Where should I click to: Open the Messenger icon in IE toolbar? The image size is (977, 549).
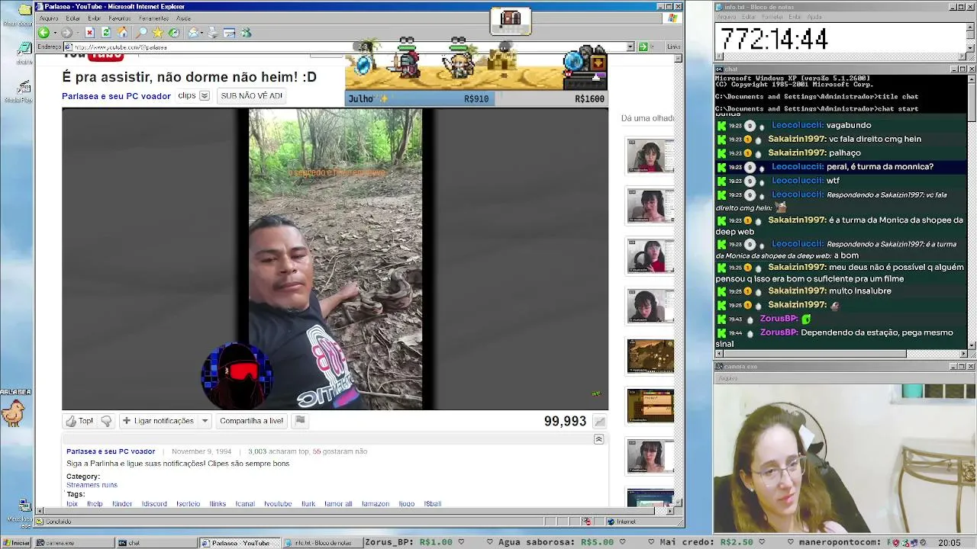(x=246, y=33)
